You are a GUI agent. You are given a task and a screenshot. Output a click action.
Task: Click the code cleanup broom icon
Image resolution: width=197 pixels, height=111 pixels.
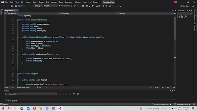(40, 87)
